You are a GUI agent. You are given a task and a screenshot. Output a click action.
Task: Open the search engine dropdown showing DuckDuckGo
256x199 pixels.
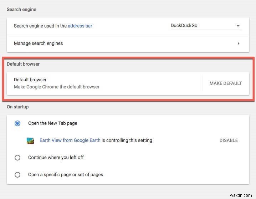205,26
